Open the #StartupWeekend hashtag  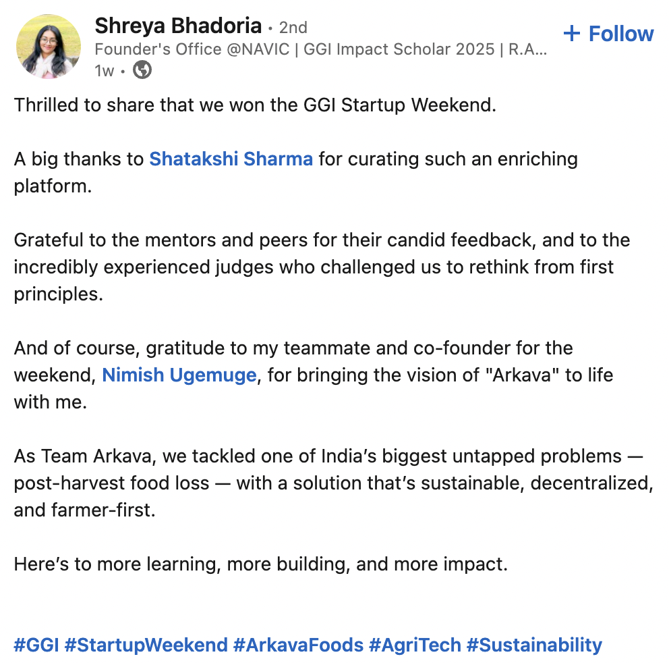coord(146,645)
